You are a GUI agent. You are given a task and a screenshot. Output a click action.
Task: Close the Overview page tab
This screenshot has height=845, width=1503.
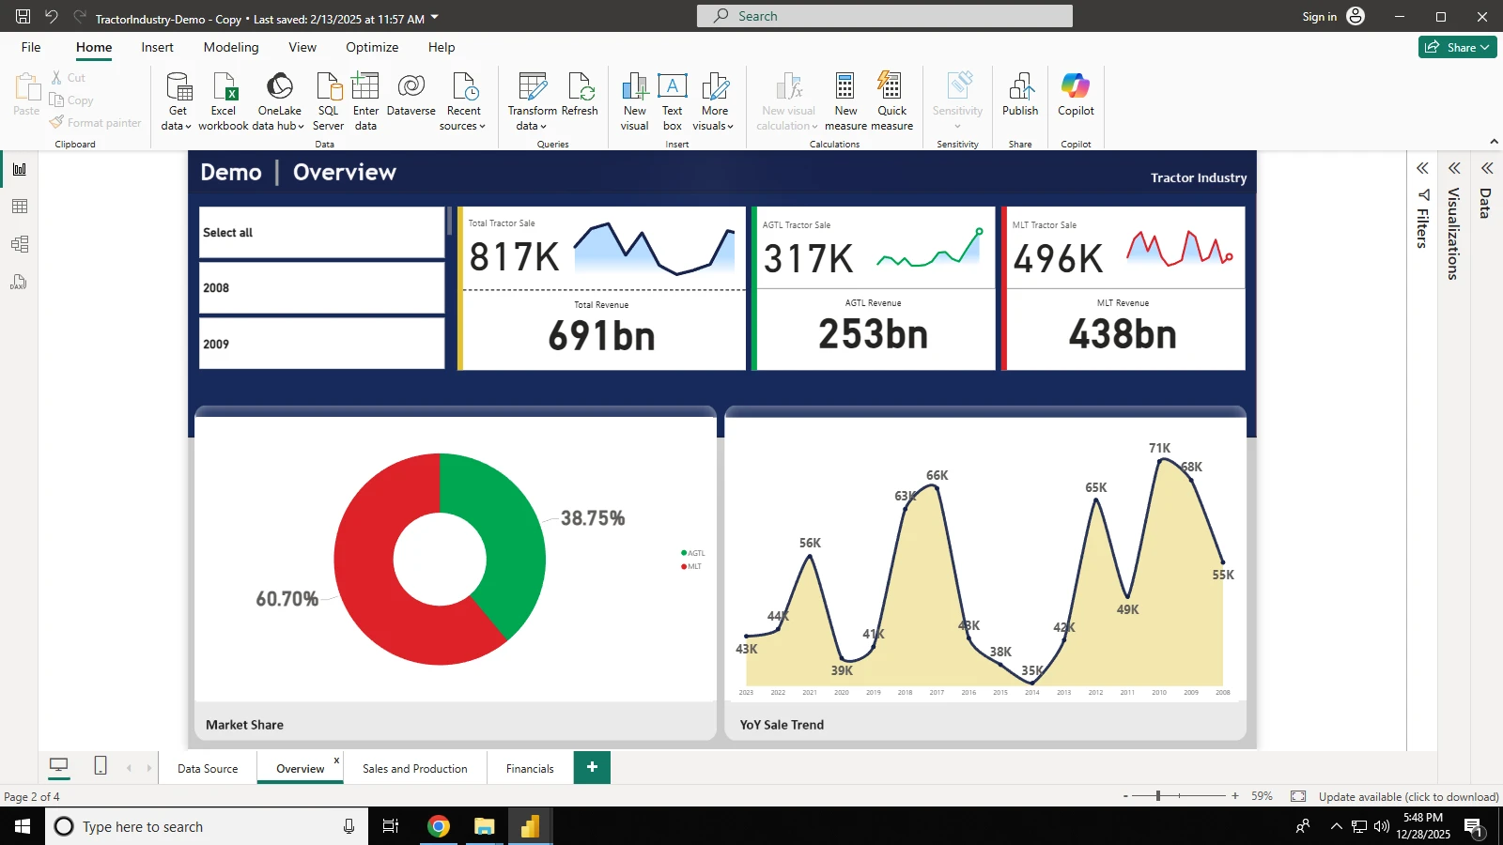pos(336,760)
